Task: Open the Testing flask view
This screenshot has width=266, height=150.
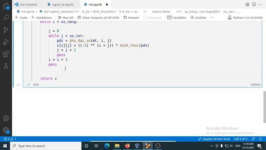Action: 6,66
